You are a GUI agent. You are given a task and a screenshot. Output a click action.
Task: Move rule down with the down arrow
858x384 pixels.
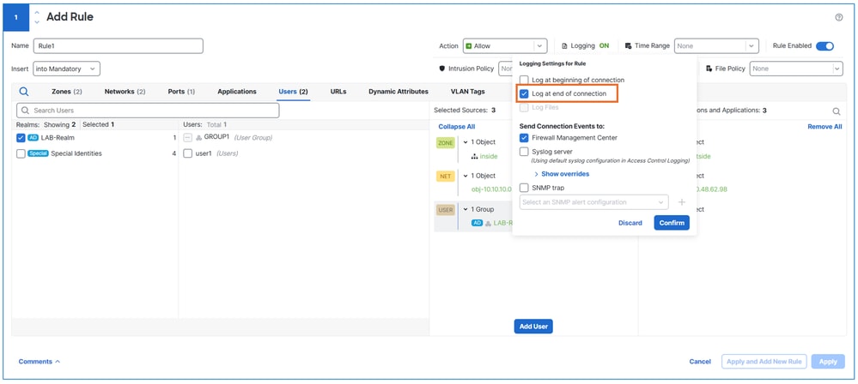tap(37, 21)
